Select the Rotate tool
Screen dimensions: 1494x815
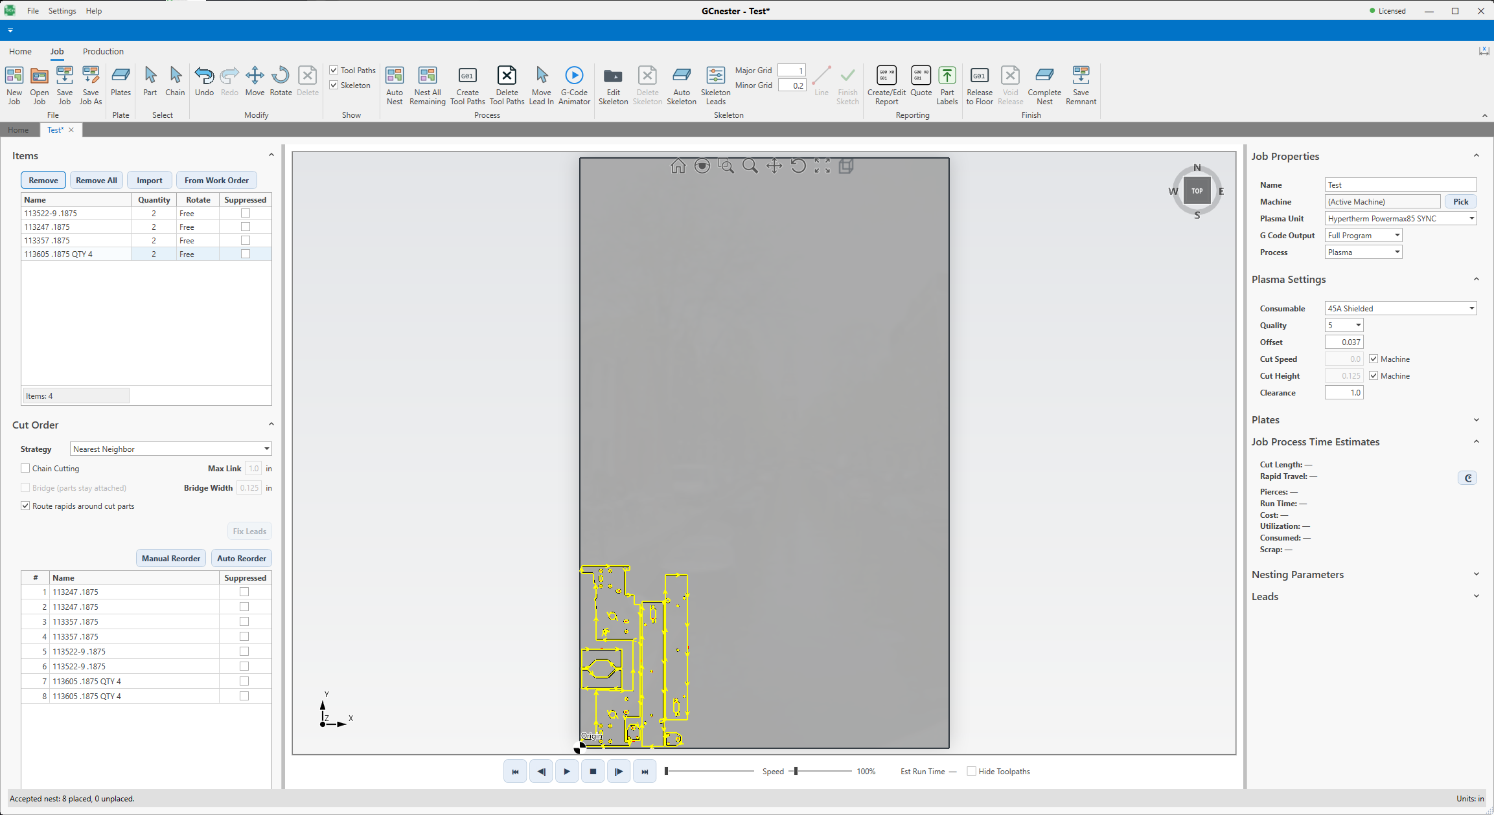(x=281, y=81)
